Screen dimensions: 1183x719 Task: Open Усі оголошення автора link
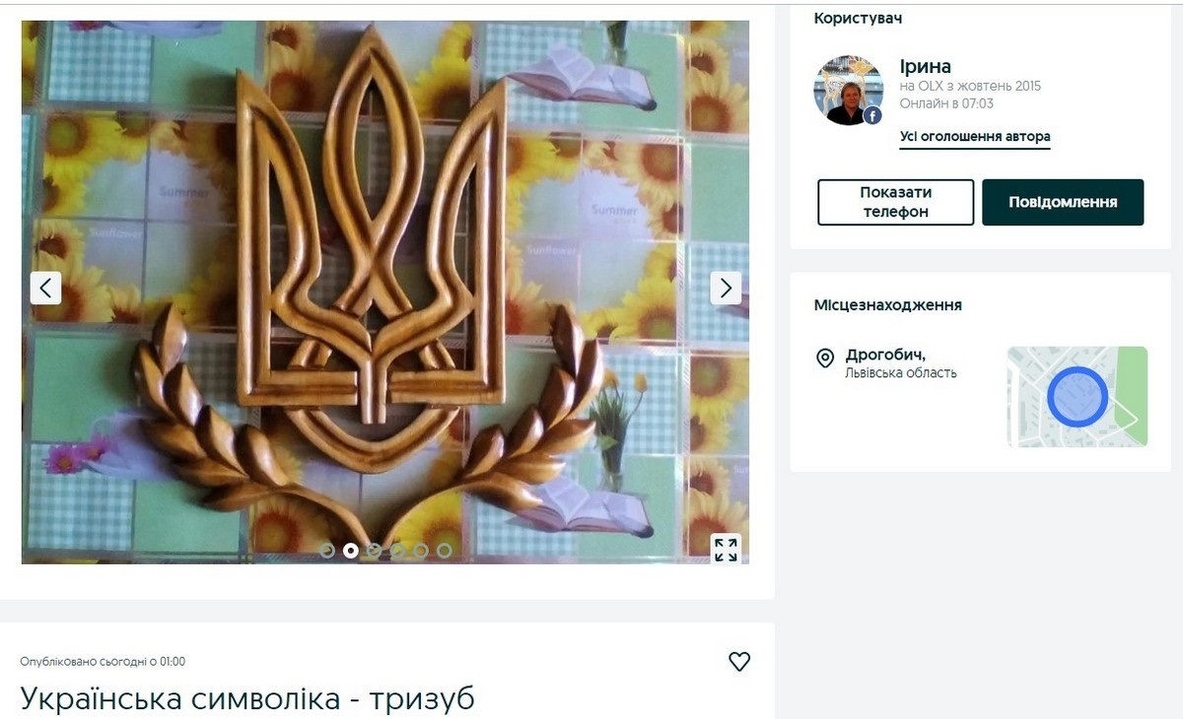point(975,137)
